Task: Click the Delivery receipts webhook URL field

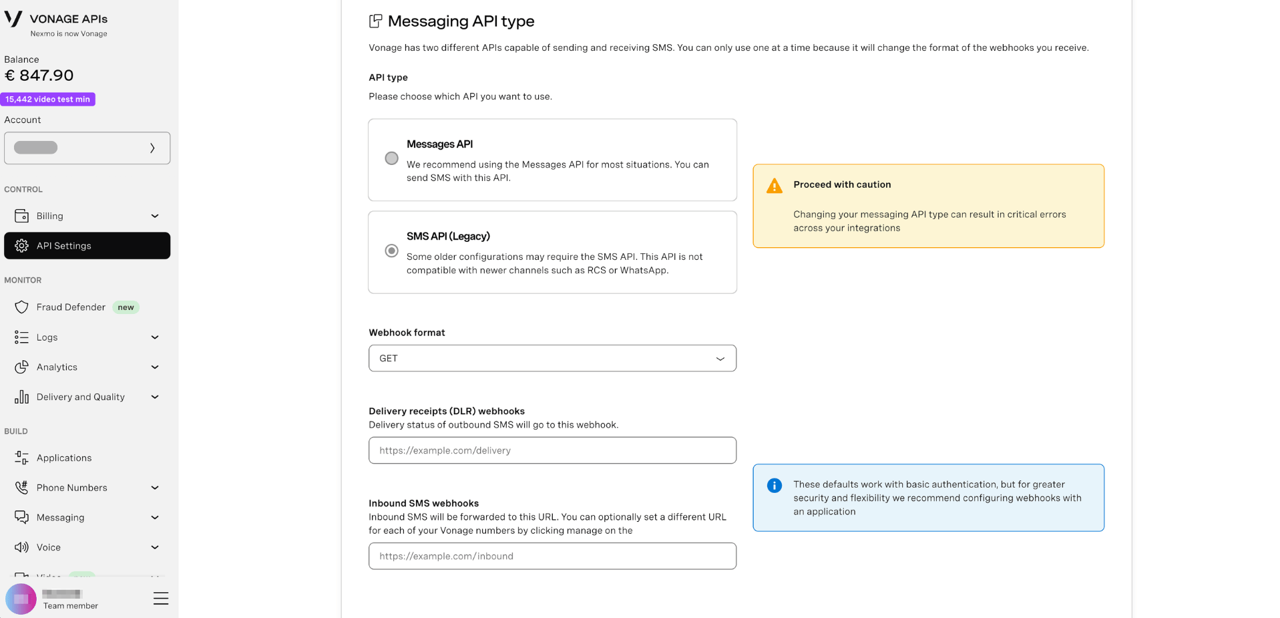Action: coord(552,450)
